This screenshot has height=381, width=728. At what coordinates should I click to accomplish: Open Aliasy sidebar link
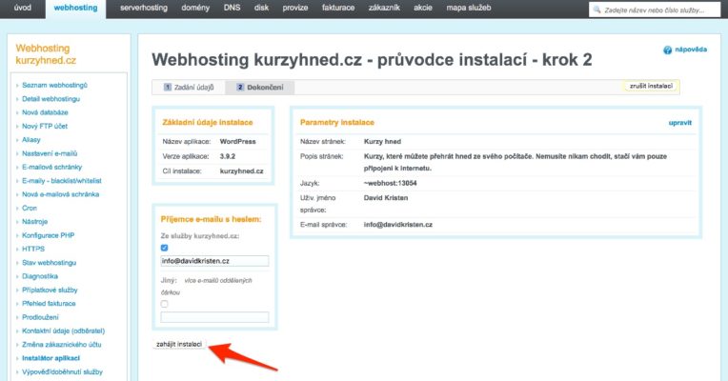point(31,140)
